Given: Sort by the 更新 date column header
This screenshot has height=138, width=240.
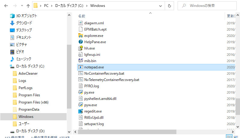Looking at the screenshot, I should (x=231, y=16).
